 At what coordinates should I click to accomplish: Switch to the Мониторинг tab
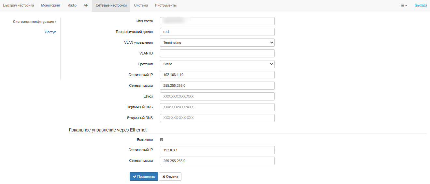(x=50, y=6)
